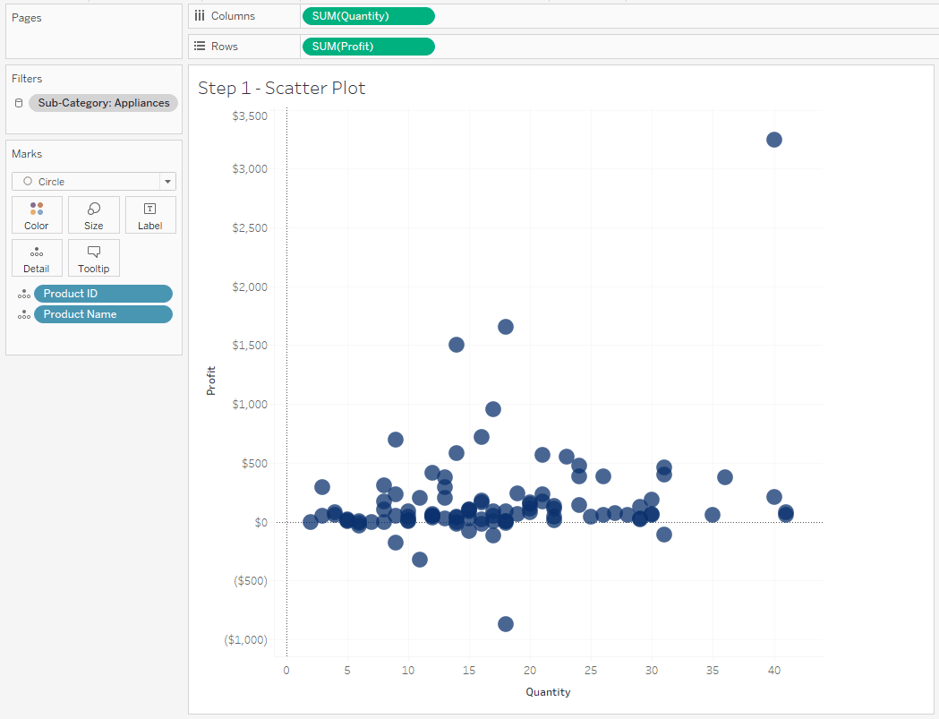
Task: Click the Profit axis label
Action: tap(211, 380)
